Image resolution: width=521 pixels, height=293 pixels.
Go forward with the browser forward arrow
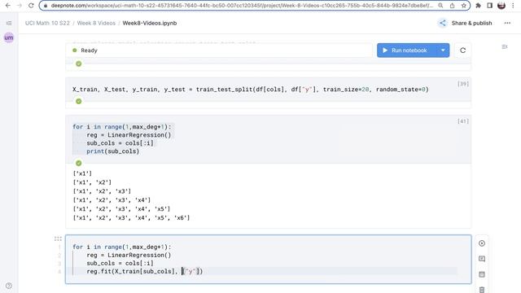pos(20,6)
